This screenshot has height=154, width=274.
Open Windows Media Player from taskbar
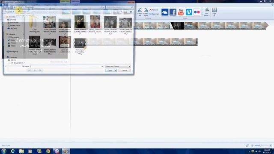[x=30, y=151]
